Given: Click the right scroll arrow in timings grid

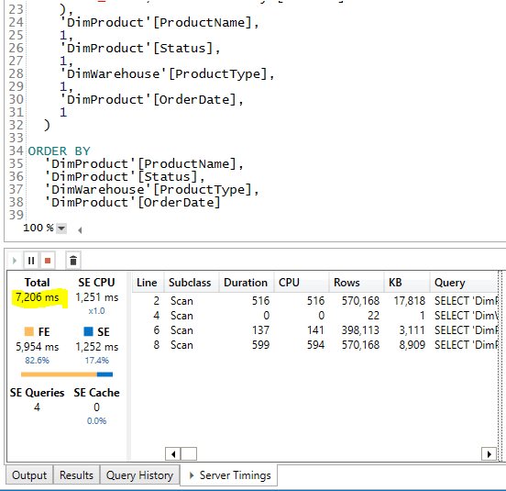Looking at the screenshot, I should (489, 454).
